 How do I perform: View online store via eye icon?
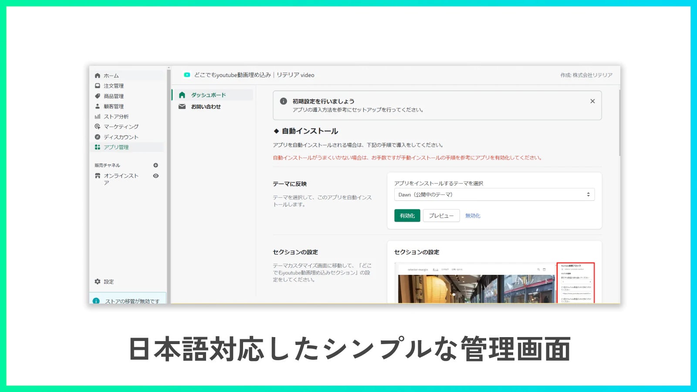coord(156,176)
